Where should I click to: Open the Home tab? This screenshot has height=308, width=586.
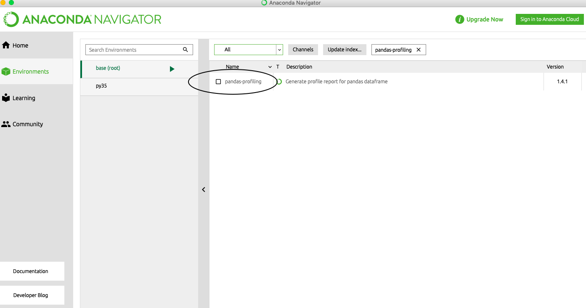point(37,45)
